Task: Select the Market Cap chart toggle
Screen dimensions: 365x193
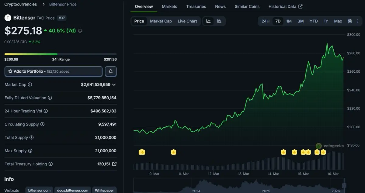Action: point(161,21)
